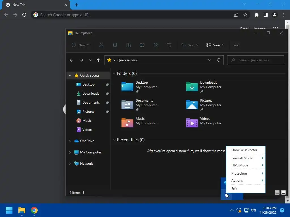
Task: Open Chrome three-dot menu
Action: pyautogui.click(x=284, y=15)
